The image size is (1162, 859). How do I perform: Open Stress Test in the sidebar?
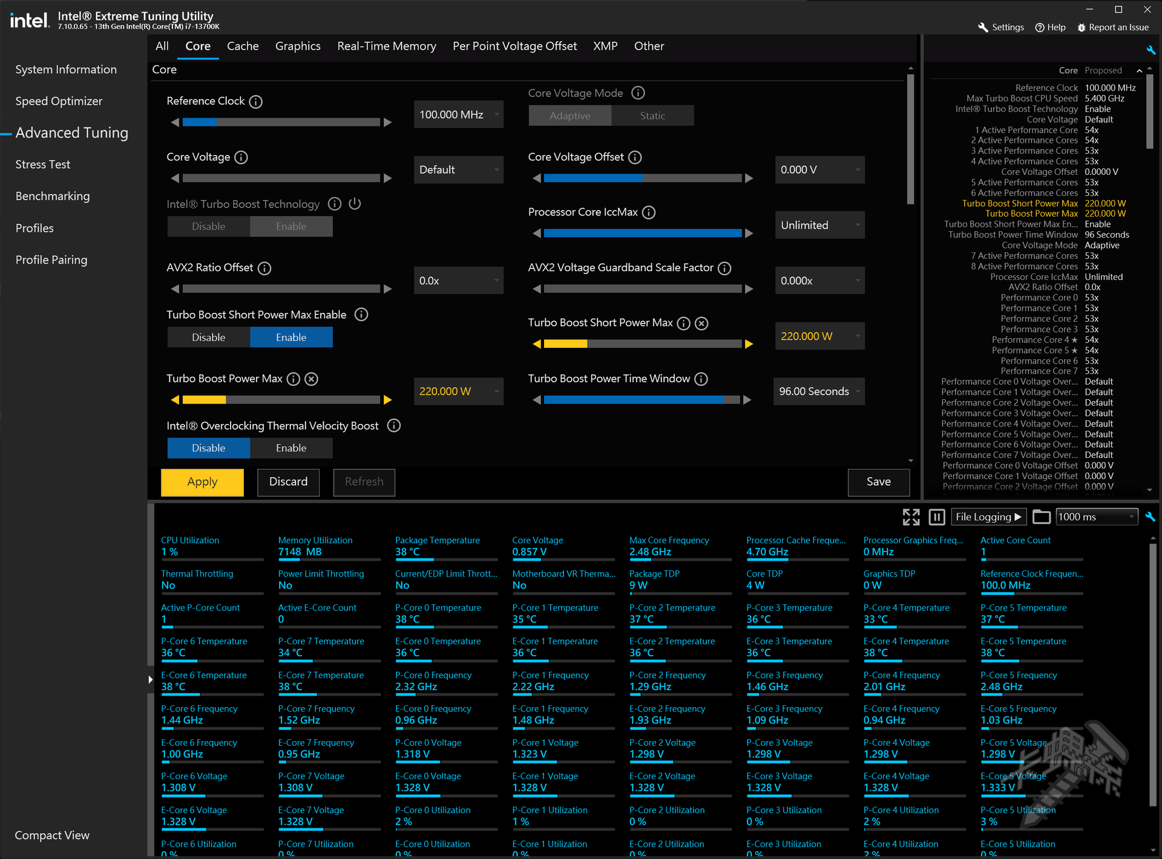tap(43, 165)
